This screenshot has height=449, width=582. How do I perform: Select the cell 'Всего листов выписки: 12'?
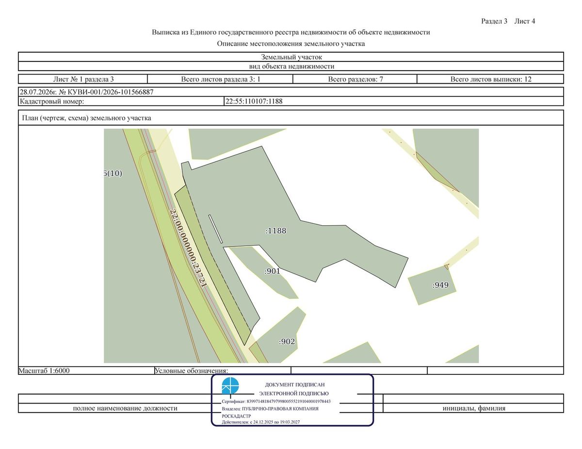tap(490, 79)
